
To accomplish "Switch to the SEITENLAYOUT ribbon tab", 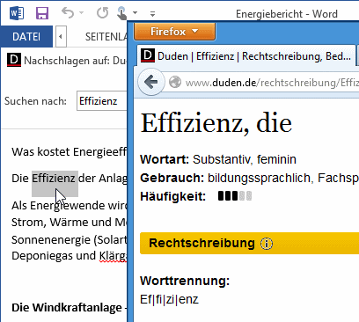I will 106,37.
